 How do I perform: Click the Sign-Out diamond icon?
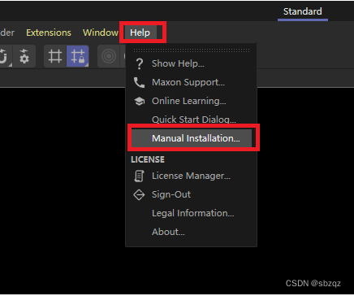tap(139, 194)
